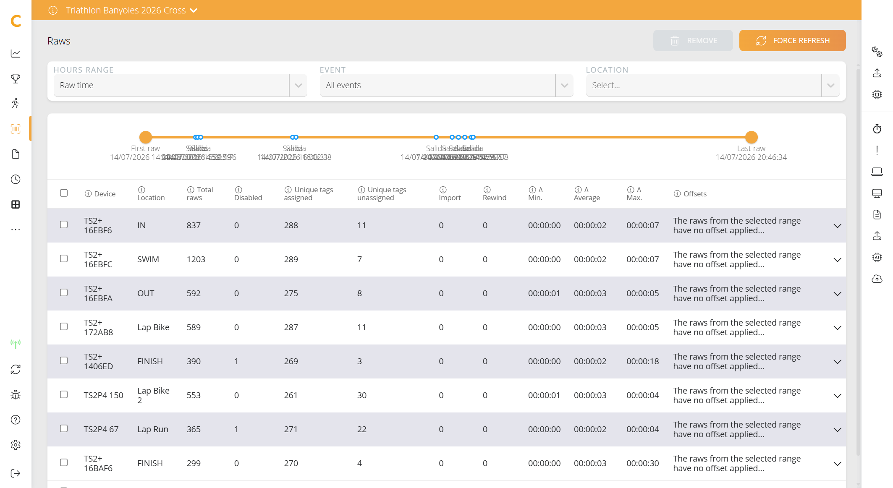Expand the TS2+ 172AB8 Lap Bike row chevron
This screenshot has width=893, height=488.
838,328
